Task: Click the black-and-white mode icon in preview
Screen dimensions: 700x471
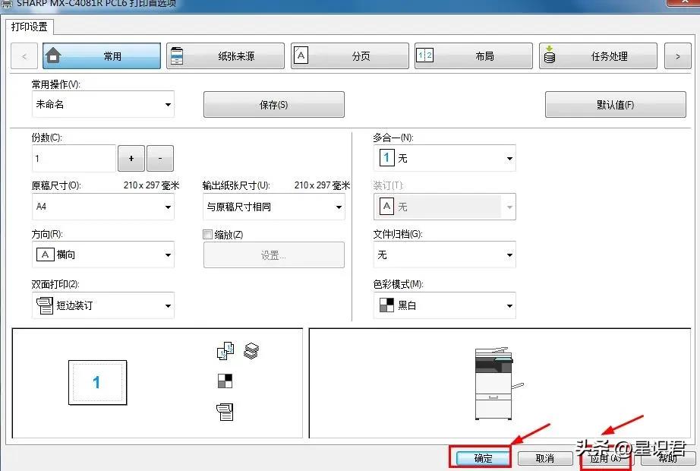Action: tap(223, 381)
